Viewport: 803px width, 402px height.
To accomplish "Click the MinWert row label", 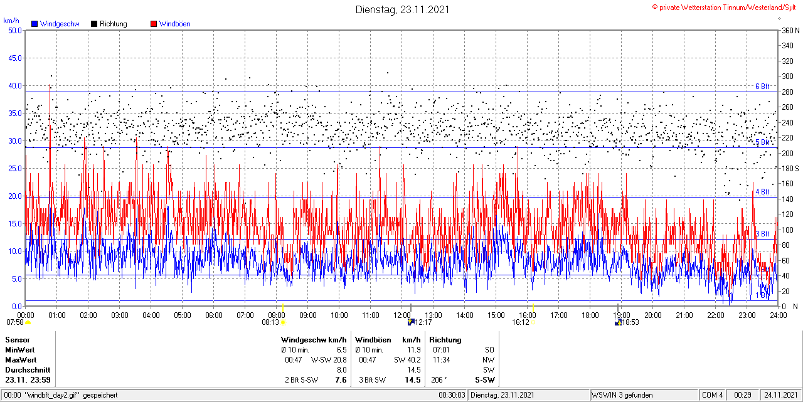I will tap(20, 349).
